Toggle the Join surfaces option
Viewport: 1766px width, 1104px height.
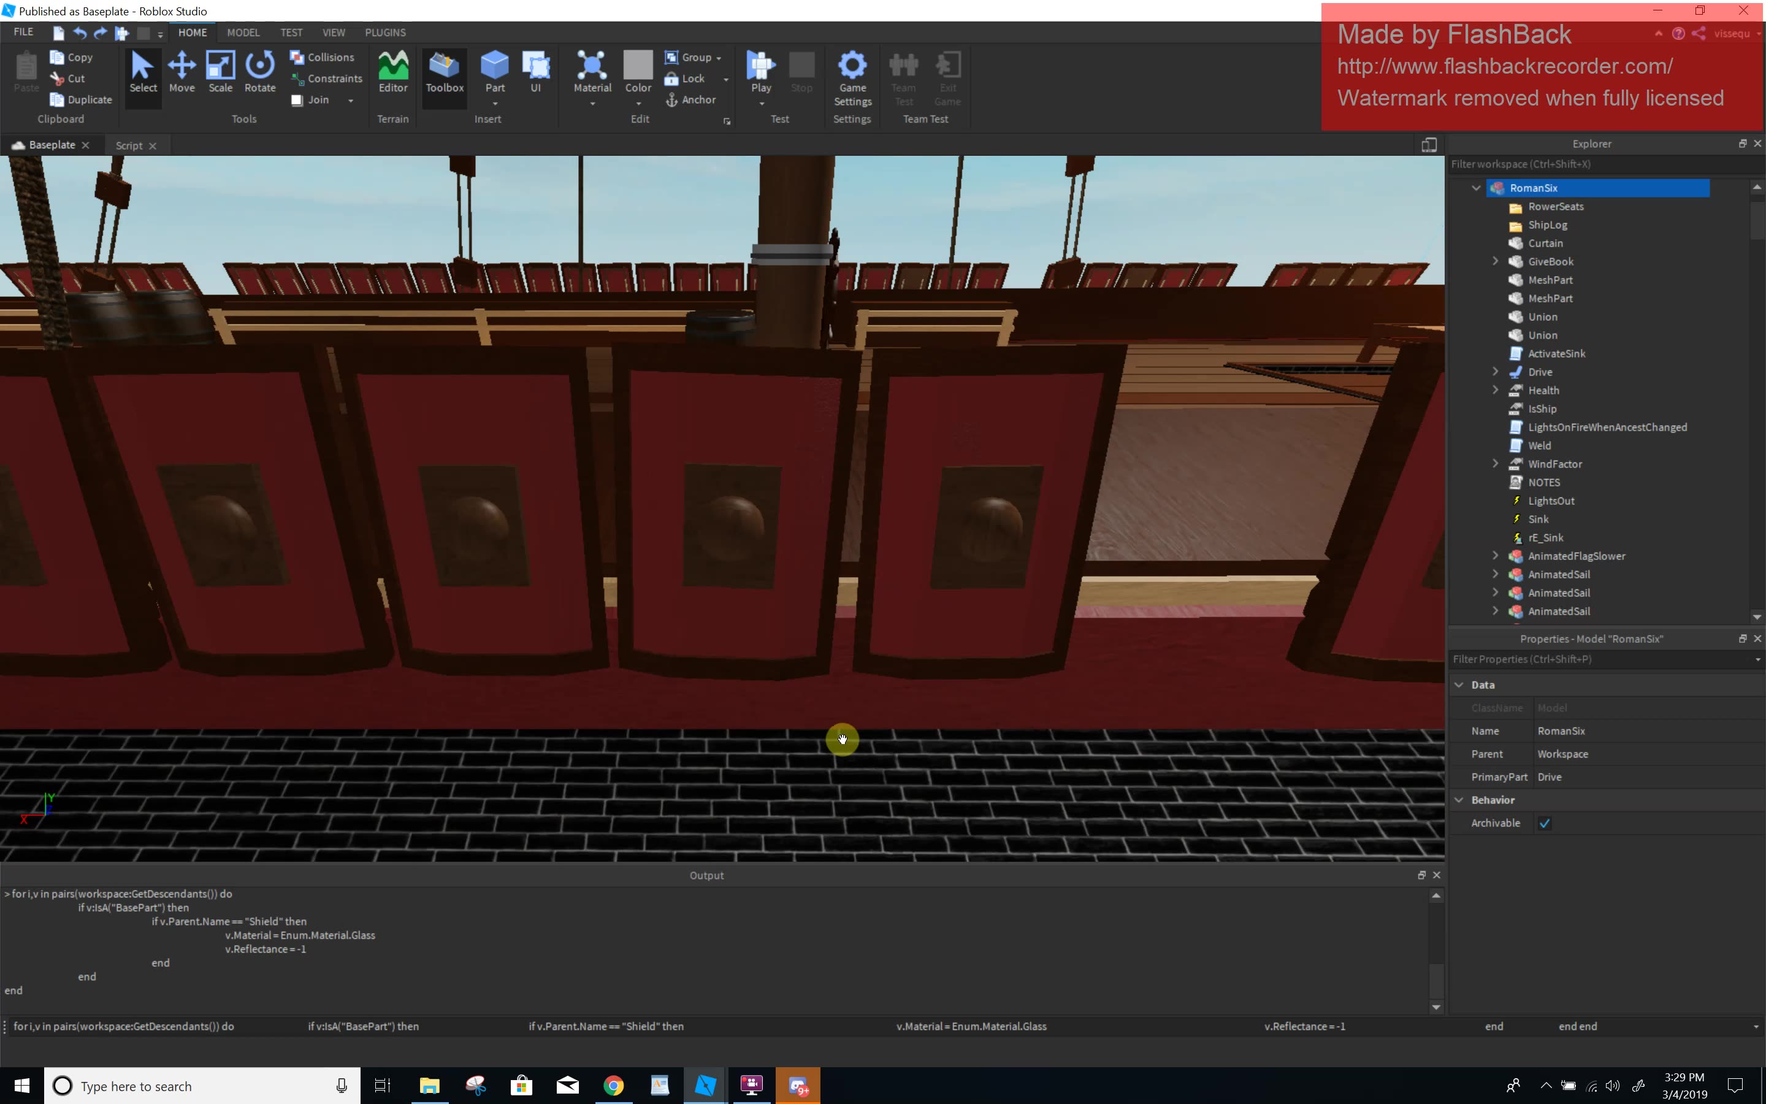[310, 99]
